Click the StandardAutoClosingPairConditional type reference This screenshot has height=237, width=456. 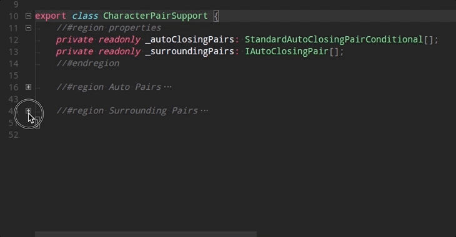[334, 39]
